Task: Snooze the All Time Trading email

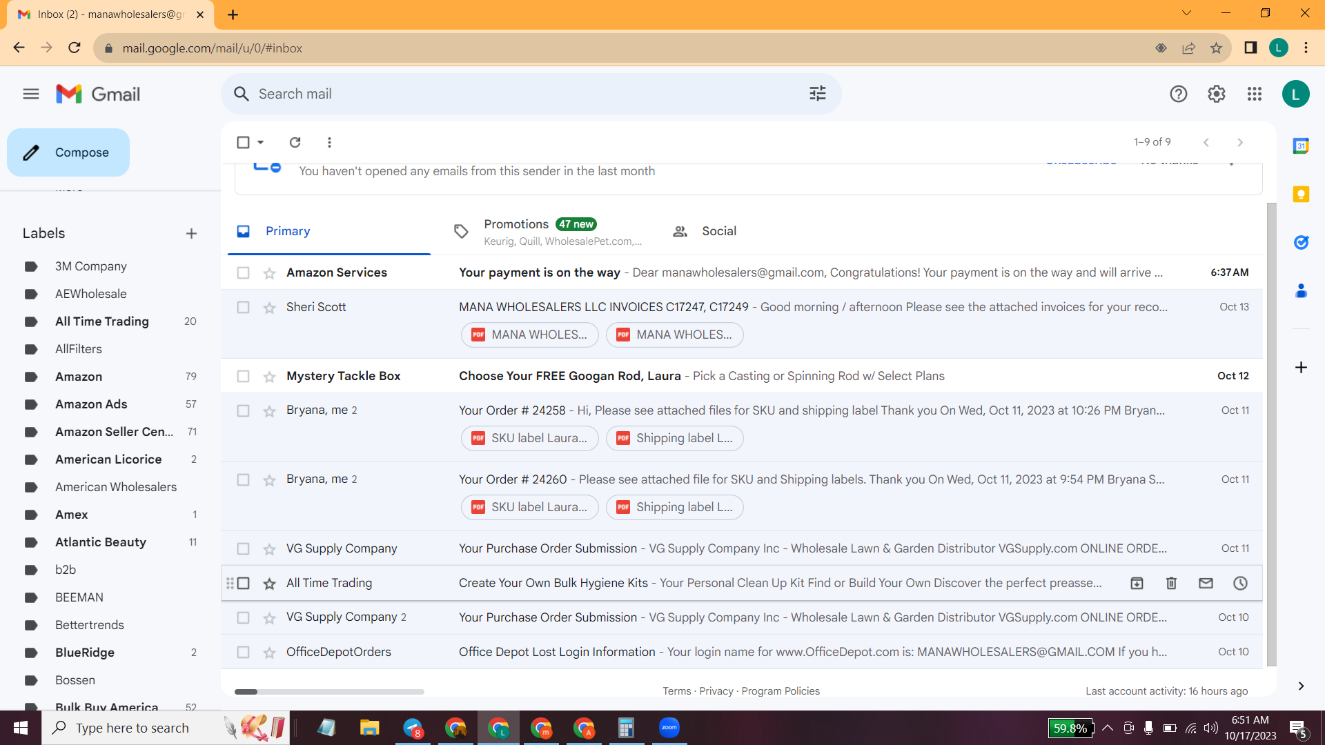Action: [1240, 583]
